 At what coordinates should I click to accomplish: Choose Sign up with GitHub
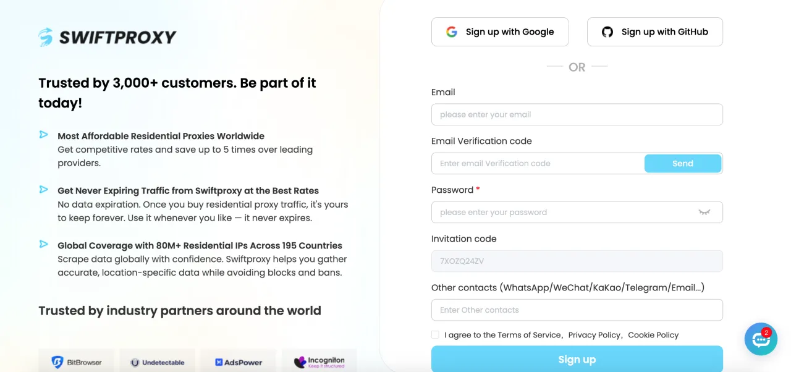[x=654, y=32]
